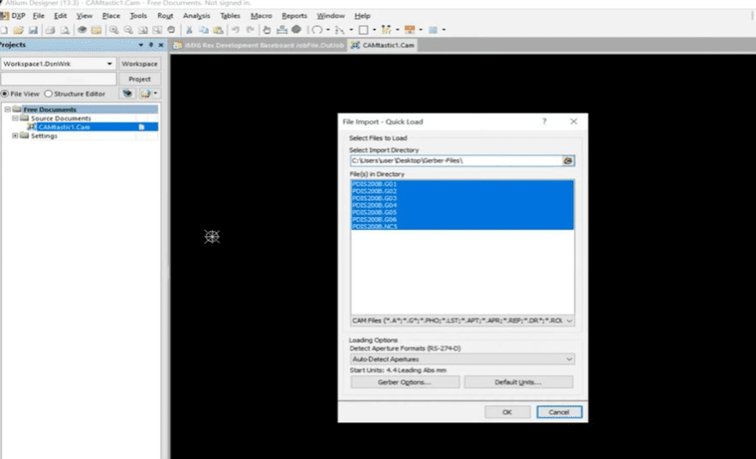The image size is (756, 459).
Task: Select the PDIS200B.G05 file
Action: [375, 212]
